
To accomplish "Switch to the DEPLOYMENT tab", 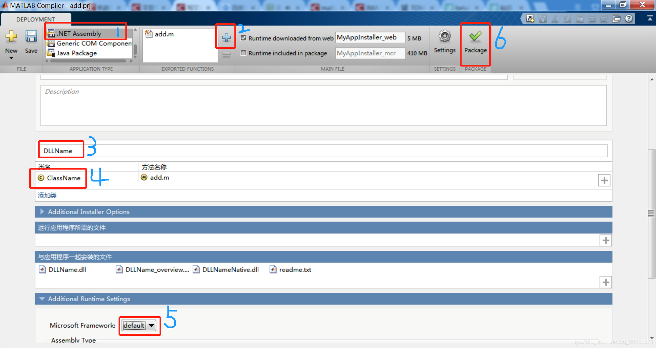I will pyautogui.click(x=36, y=19).
